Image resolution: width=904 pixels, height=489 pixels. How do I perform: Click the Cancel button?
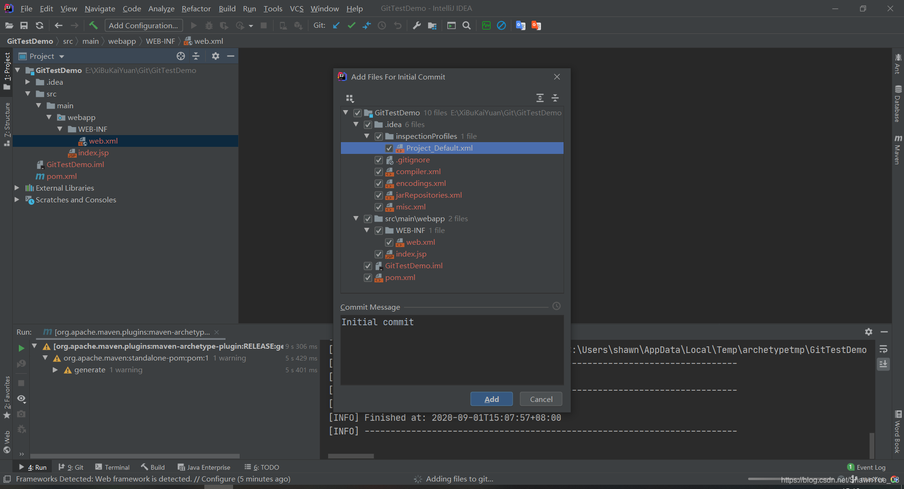point(541,399)
